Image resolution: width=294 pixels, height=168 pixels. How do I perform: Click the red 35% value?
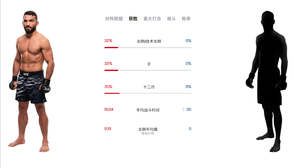[x=108, y=87]
